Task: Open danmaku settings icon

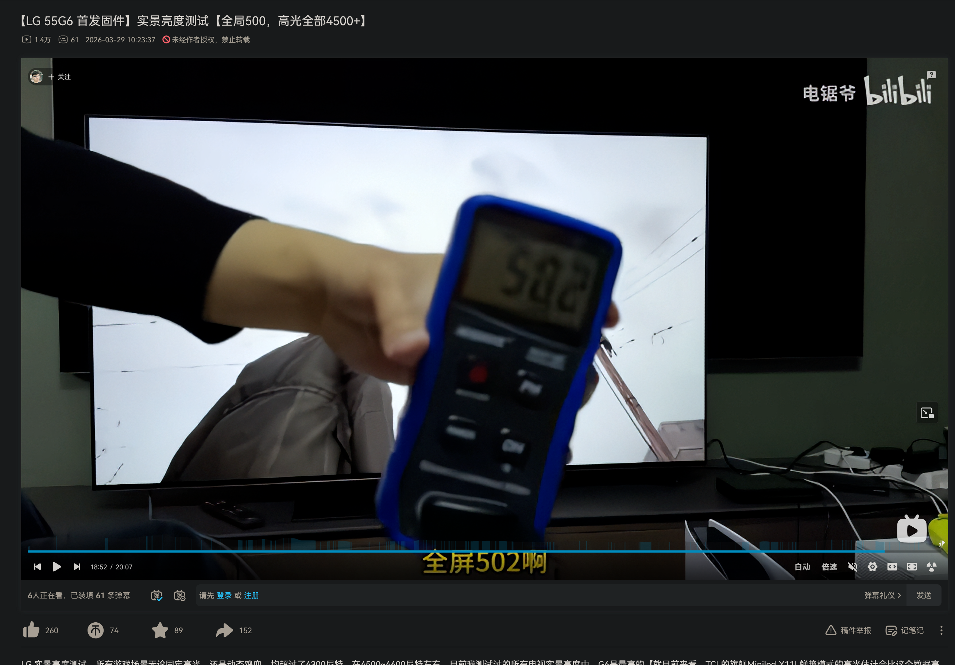Action: tap(180, 596)
